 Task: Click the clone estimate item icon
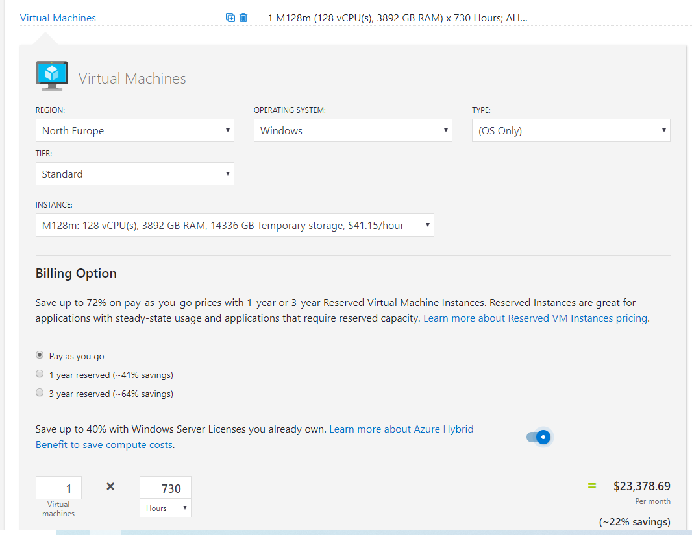pyautogui.click(x=230, y=18)
